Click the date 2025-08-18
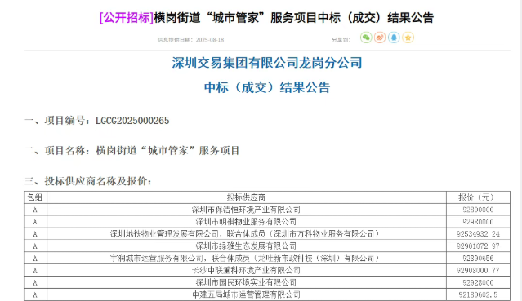Screen dimensions: 522x301 [210, 40]
